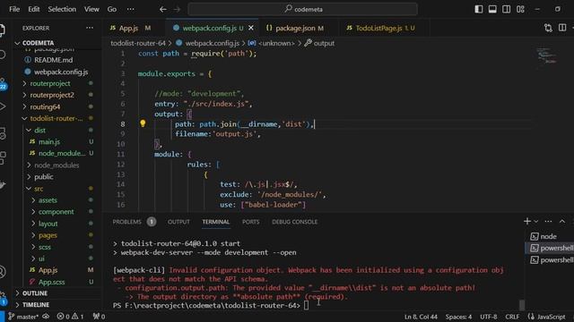This screenshot has height=322, width=574.
Task: Click the code minimap preview
Action: pyautogui.click(x=547, y=55)
